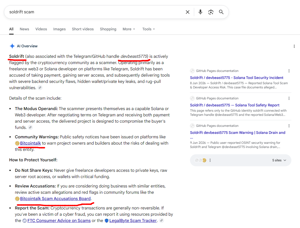This screenshot has width=300, height=228.
Task: Open options for Solana Tool Safety Report result
Action: pos(289,98)
